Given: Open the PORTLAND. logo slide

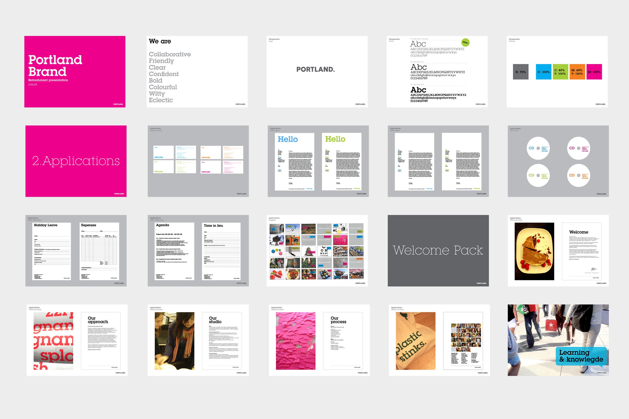Looking at the screenshot, I should pyautogui.click(x=317, y=72).
